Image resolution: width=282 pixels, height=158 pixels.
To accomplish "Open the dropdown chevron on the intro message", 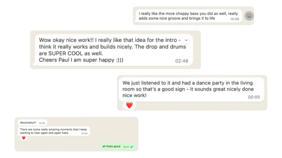I will click(186, 40).
